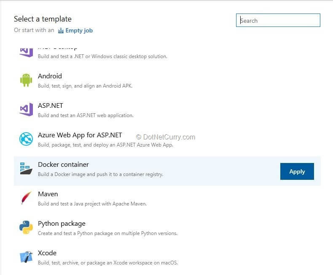The image size is (333, 275).
Task: Click the Docker container ship icon
Action: [x=26, y=168]
